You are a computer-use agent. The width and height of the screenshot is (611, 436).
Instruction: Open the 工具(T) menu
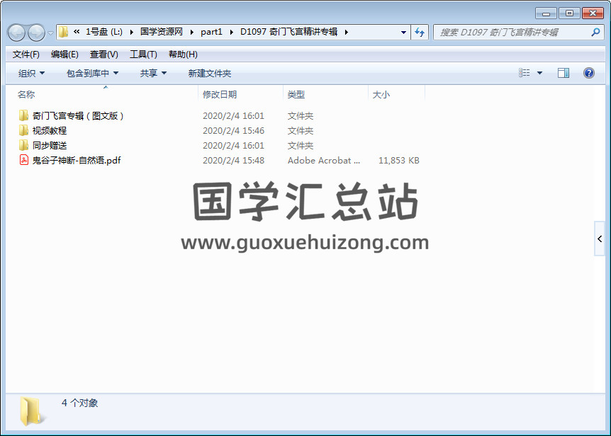(x=143, y=54)
